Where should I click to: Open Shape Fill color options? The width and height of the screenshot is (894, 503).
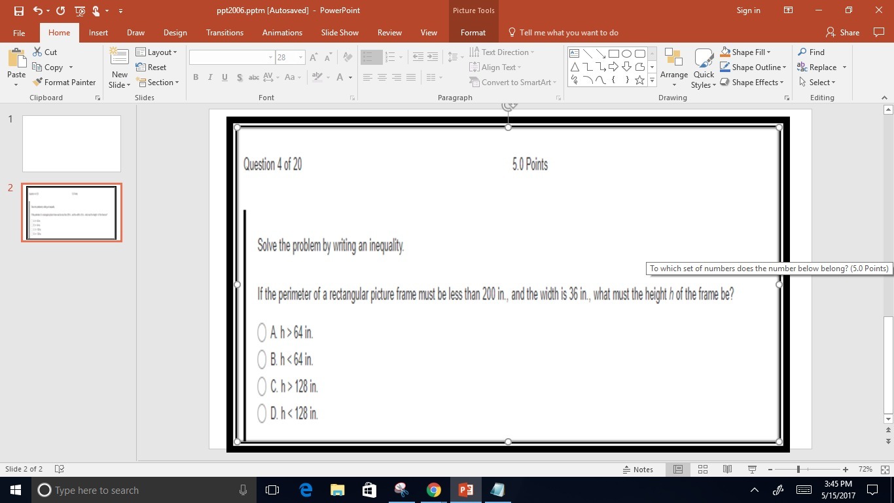(745, 52)
